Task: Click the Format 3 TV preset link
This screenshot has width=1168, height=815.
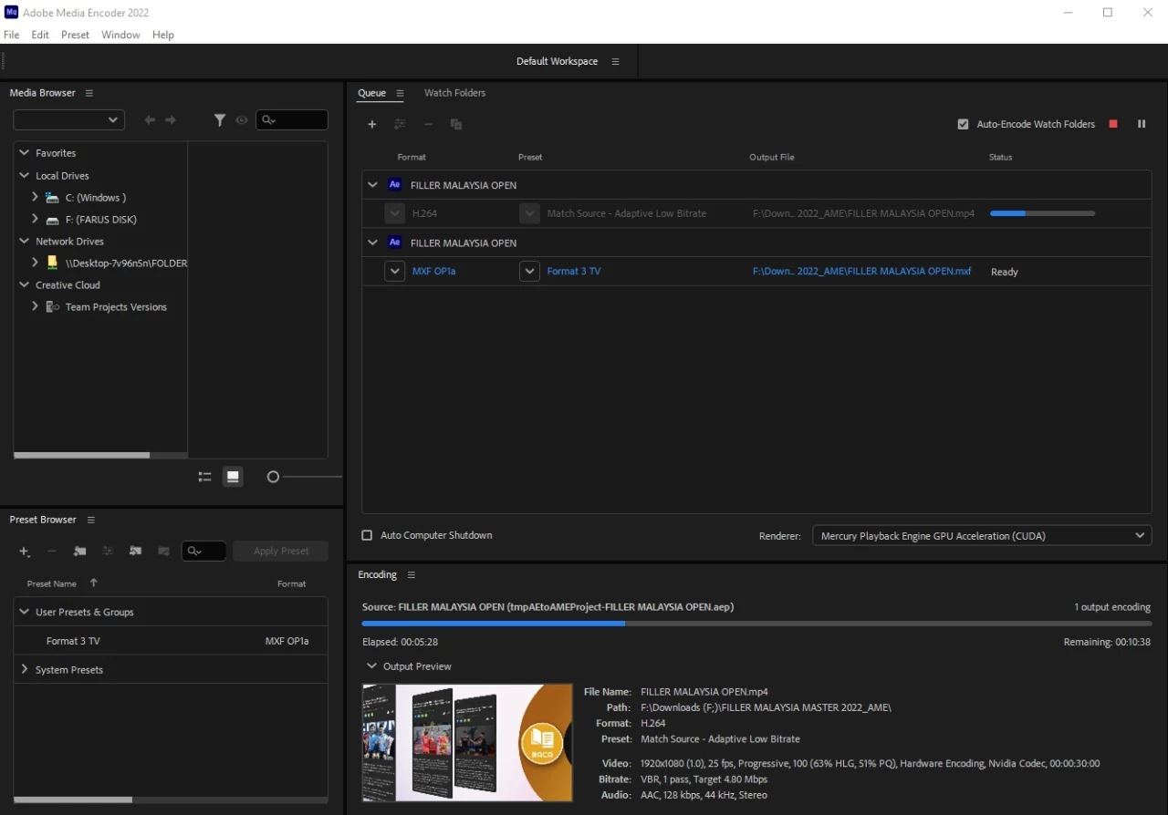Action: 574,272
